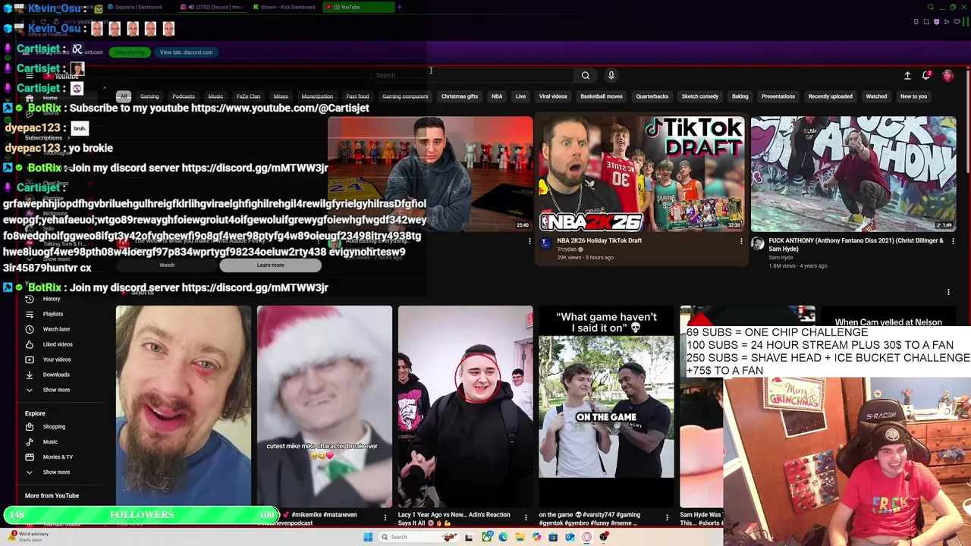
Task: Open options for 'on the game' short
Action: [x=667, y=518]
